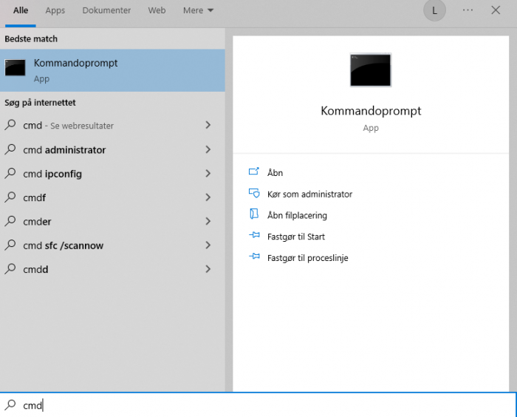The image size is (517, 417).
Task: Select the 'cmder' suggestion
Action: pyautogui.click(x=112, y=222)
